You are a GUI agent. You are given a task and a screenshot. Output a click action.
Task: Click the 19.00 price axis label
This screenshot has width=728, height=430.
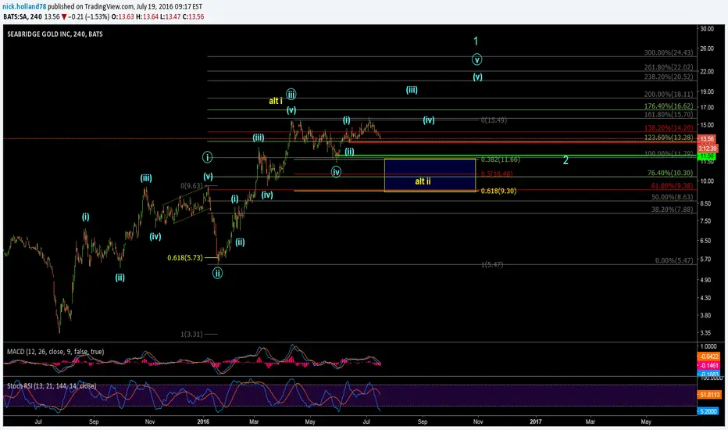[x=707, y=92]
